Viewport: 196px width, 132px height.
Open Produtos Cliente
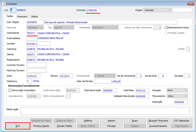tap(41, 126)
